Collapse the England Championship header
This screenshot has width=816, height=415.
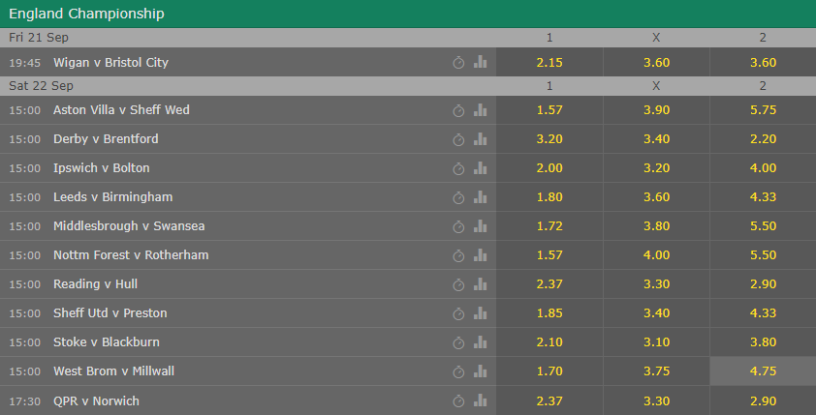pos(408,14)
